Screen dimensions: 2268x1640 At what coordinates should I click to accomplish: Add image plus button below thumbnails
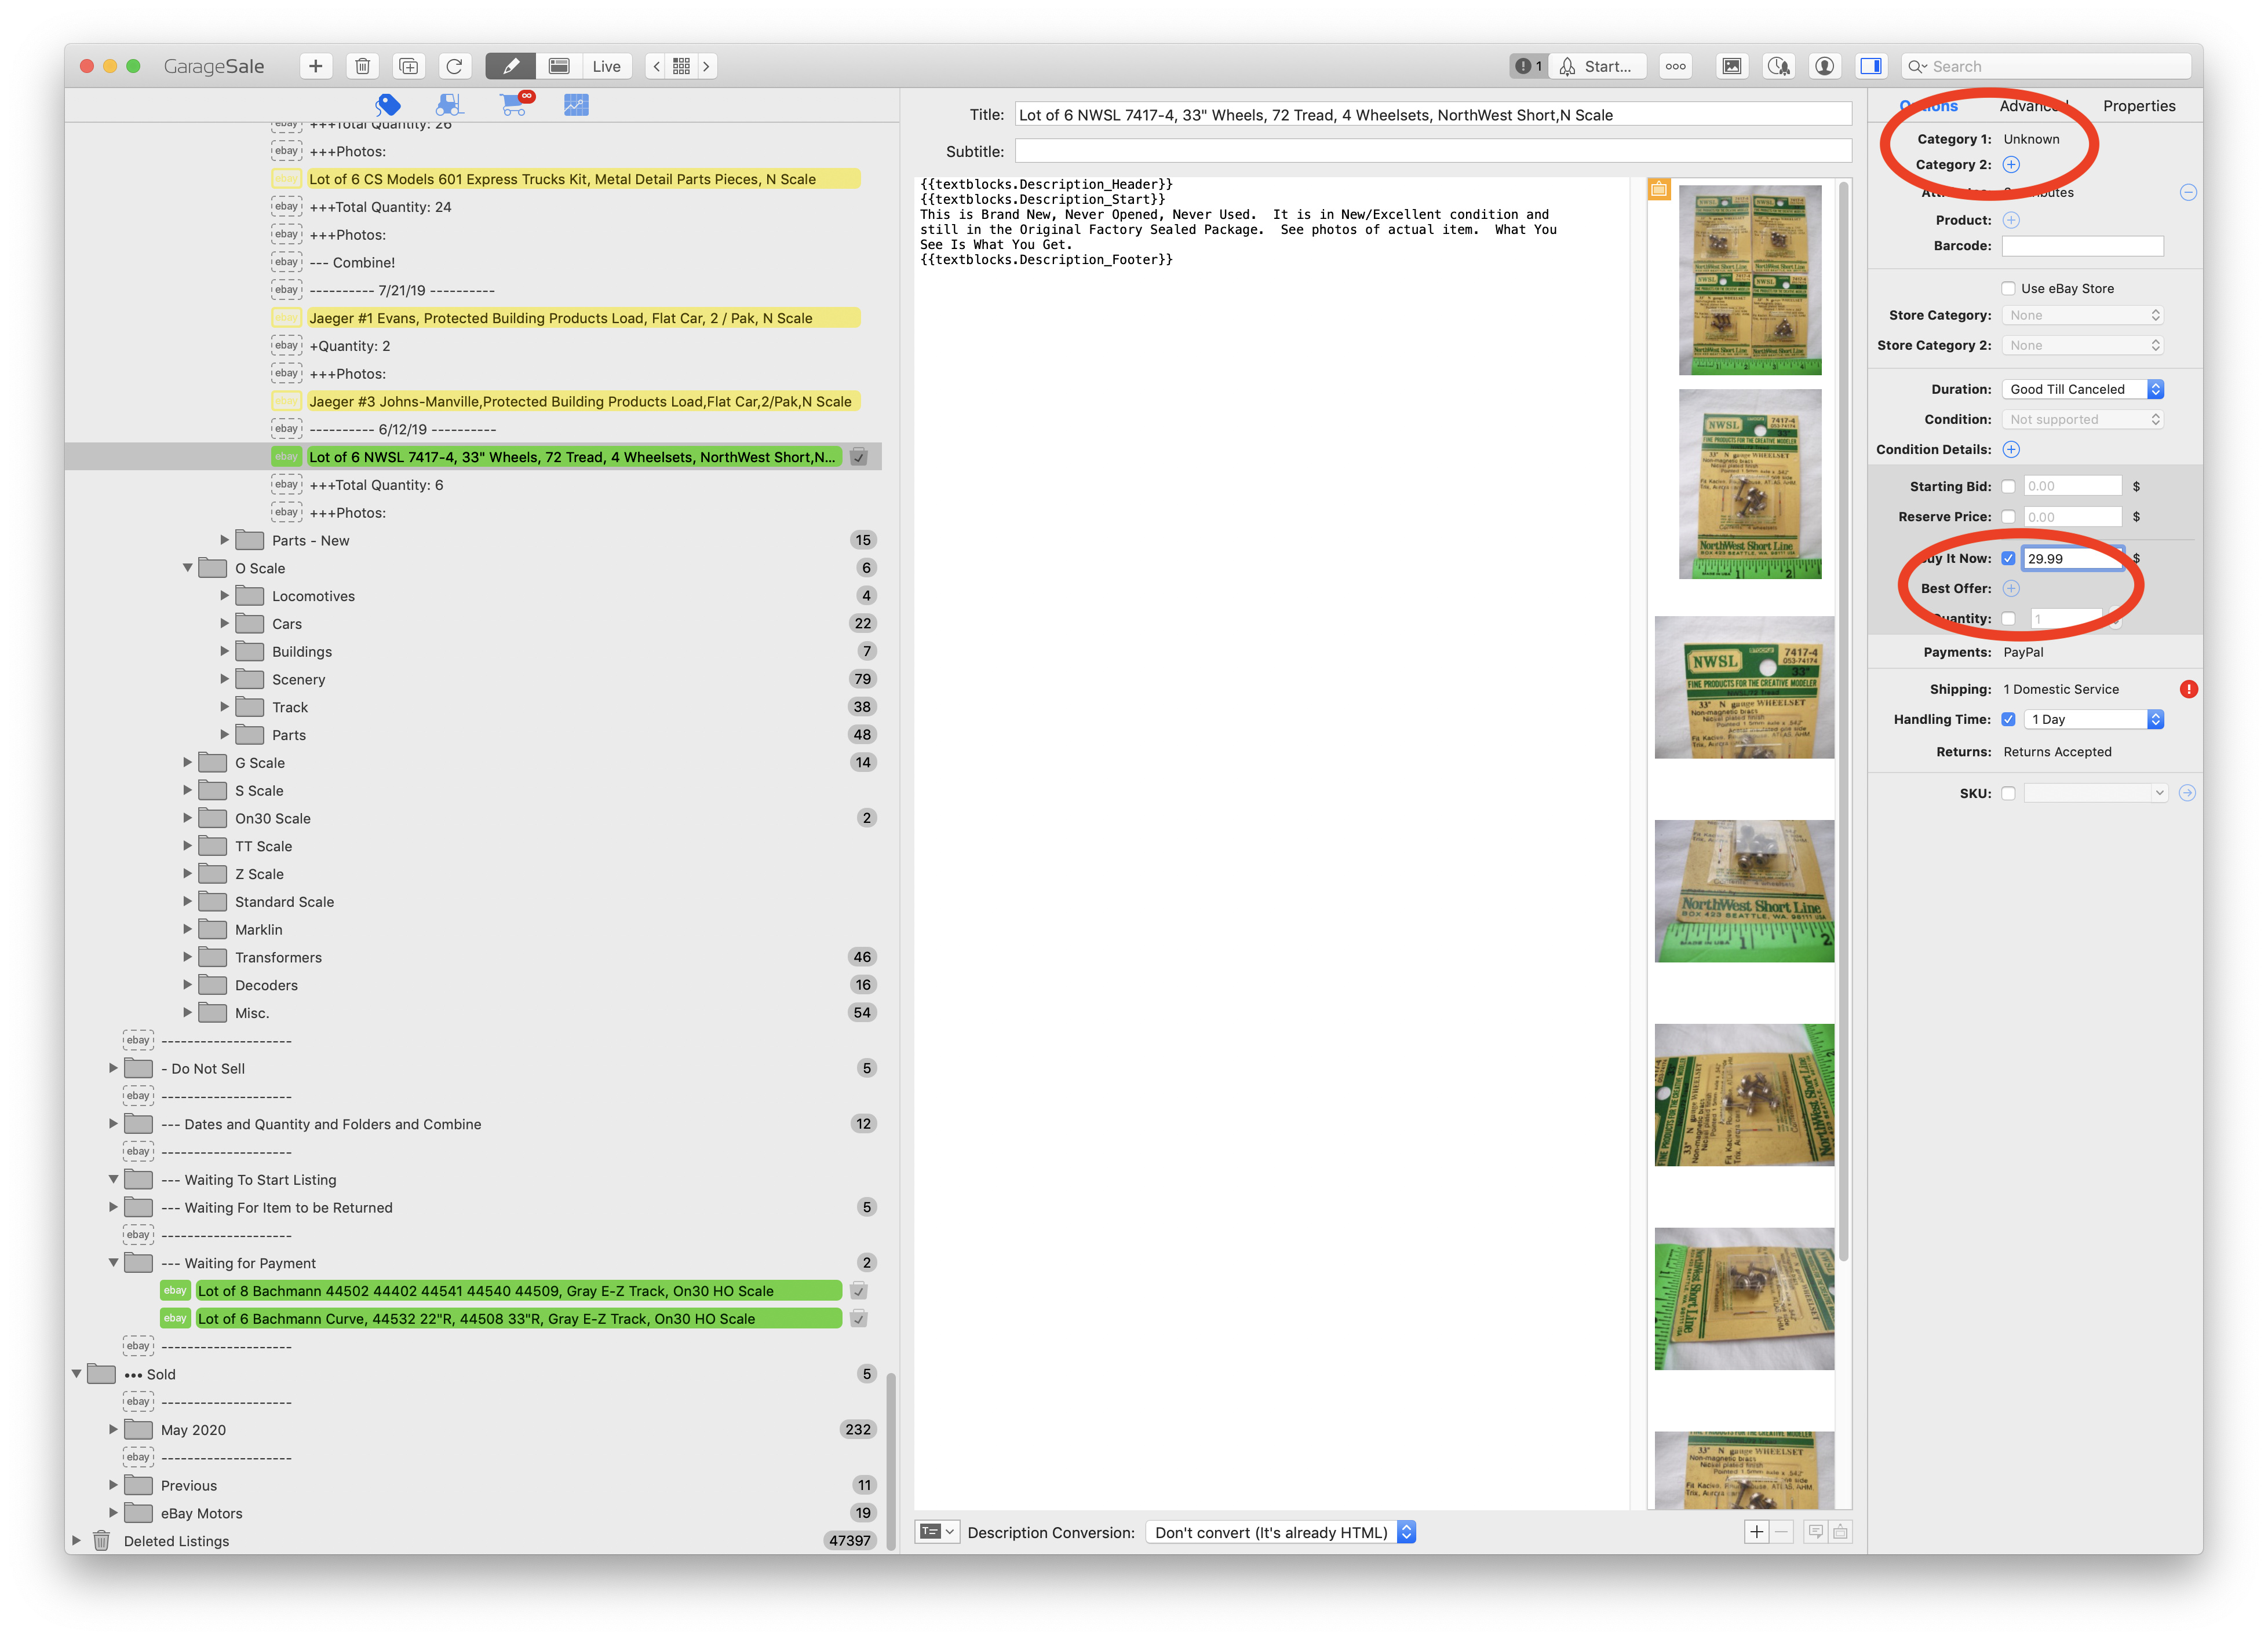tap(1756, 1532)
